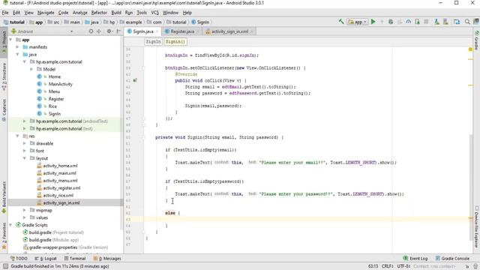Screen dimensions: 480x270
Task: Open the VCS menu
Action: click(155, 13)
